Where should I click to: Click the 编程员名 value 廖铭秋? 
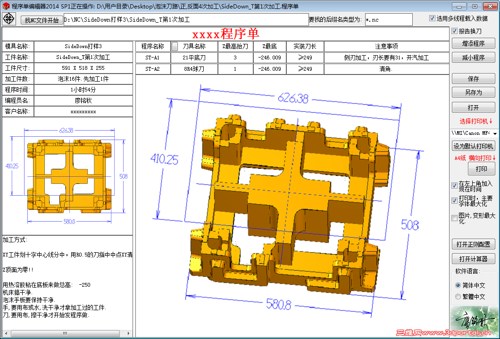[x=83, y=101]
